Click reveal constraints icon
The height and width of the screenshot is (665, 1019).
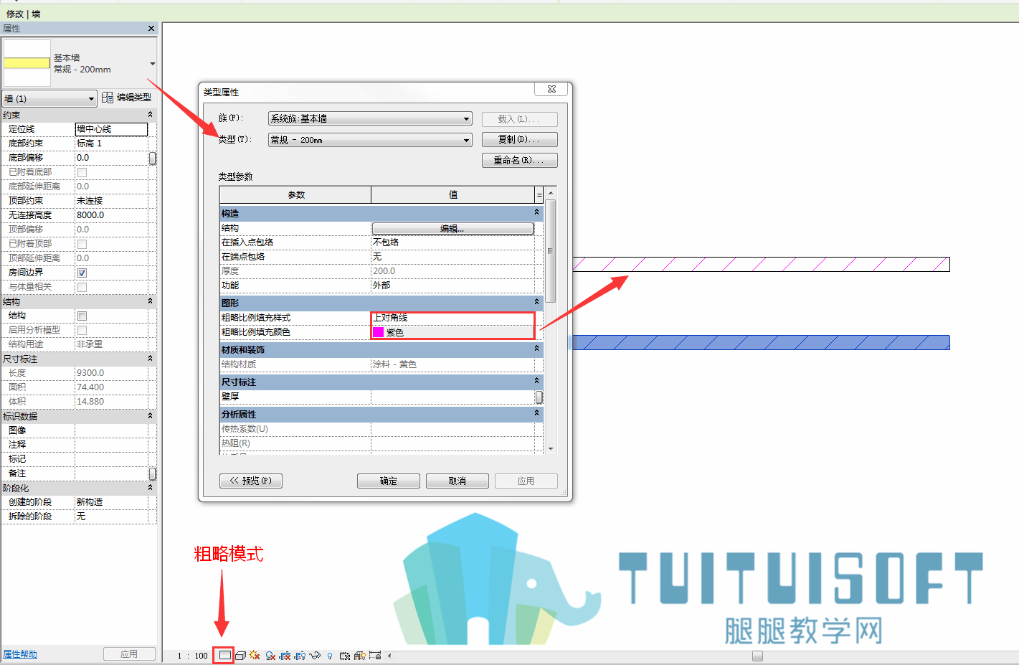pos(375,655)
